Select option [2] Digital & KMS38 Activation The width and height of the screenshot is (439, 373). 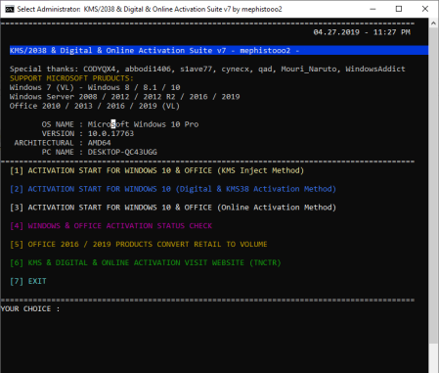(x=173, y=189)
